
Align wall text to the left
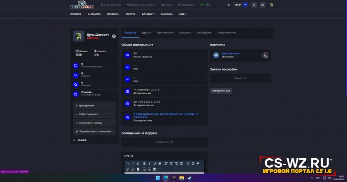pyautogui.click(x=166, y=163)
